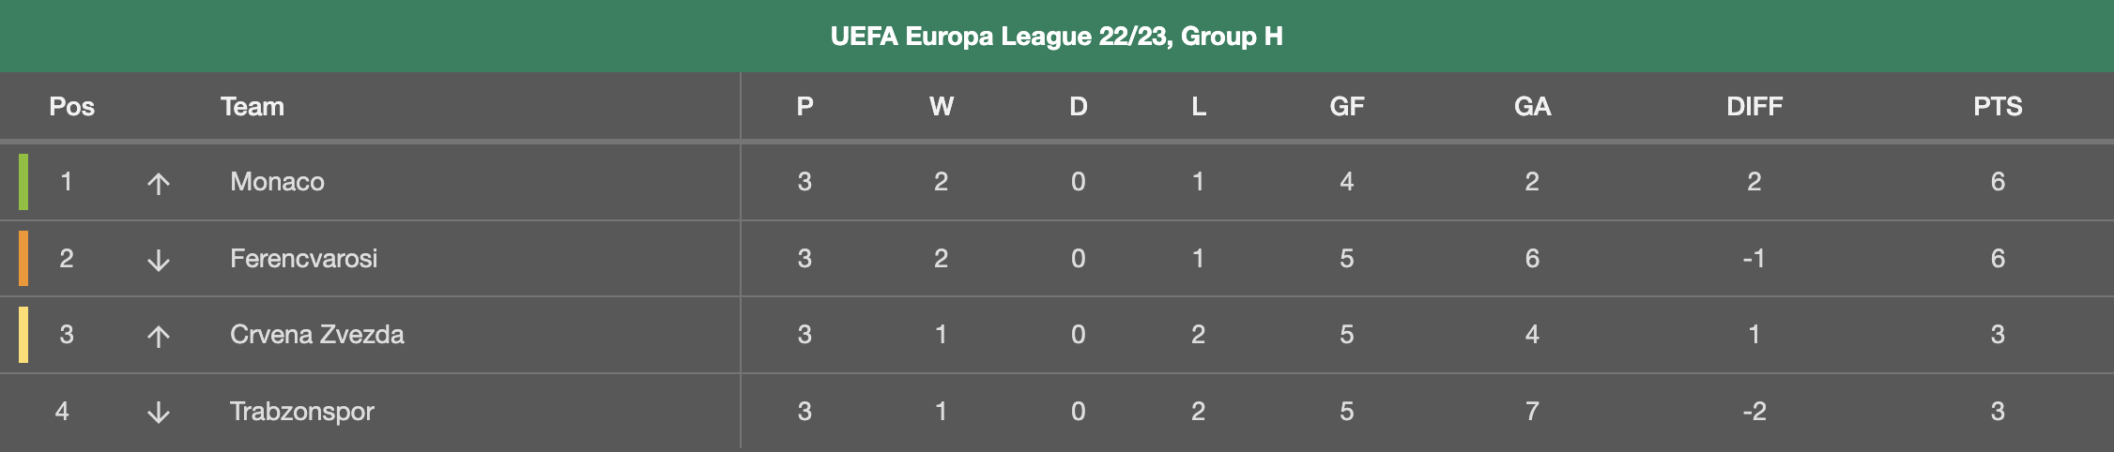Open the Trabzonspor team entry
The height and width of the screenshot is (452, 2114).
(302, 411)
